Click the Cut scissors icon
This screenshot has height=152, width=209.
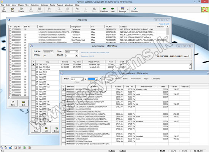coord(86,9)
